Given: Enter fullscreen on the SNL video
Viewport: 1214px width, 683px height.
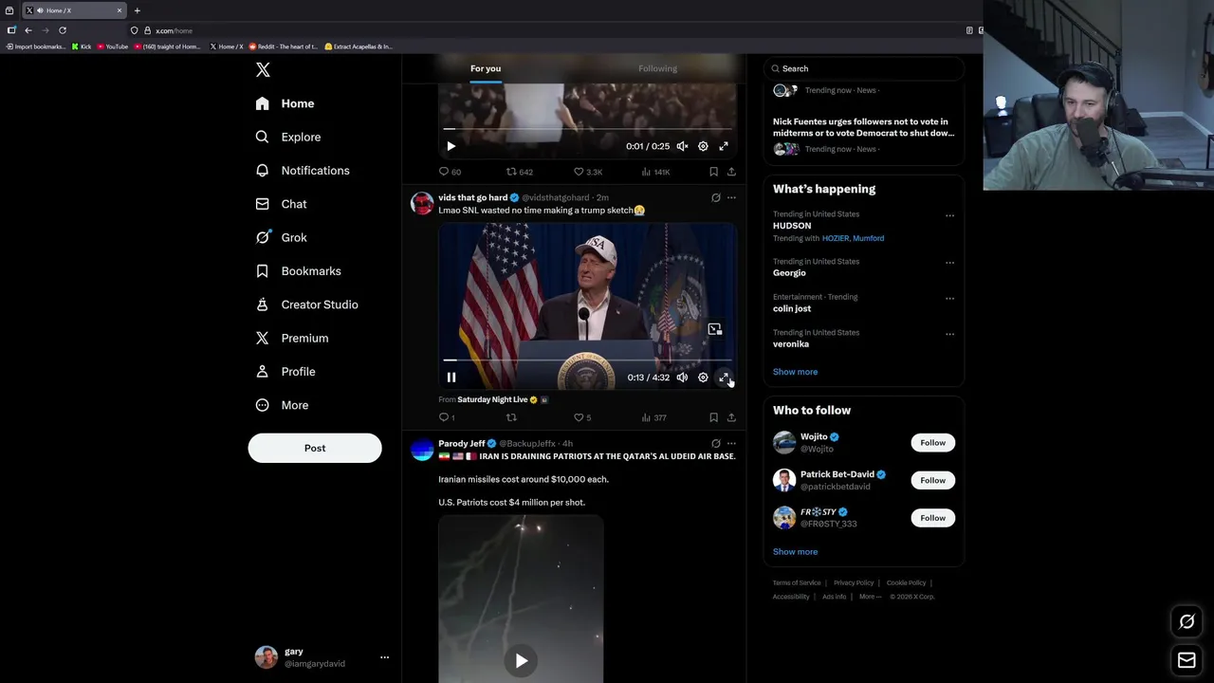Looking at the screenshot, I should click(x=724, y=378).
